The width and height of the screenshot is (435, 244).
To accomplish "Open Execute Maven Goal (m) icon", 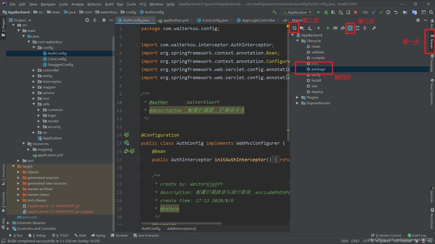I will click(x=335, y=28).
